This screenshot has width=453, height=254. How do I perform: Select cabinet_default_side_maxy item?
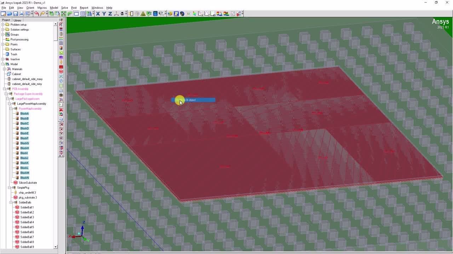coord(27,79)
